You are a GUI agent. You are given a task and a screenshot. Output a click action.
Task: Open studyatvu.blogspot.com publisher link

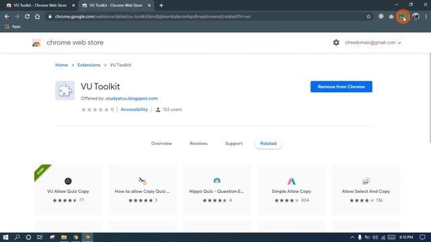point(132,98)
